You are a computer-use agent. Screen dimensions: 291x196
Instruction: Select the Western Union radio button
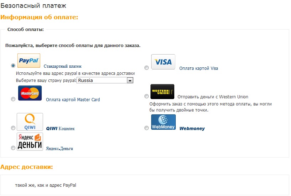[x=147, y=96]
